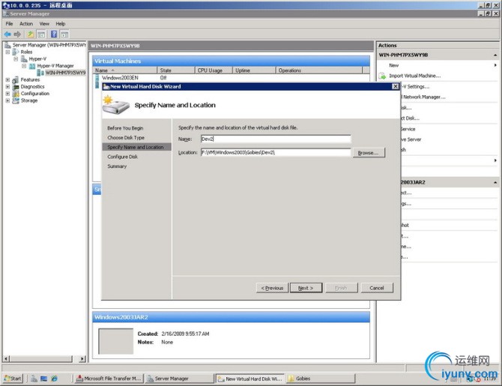Screen dimensions: 502x386
Task: Switch to Server Manager taskbar button
Action: point(179,379)
